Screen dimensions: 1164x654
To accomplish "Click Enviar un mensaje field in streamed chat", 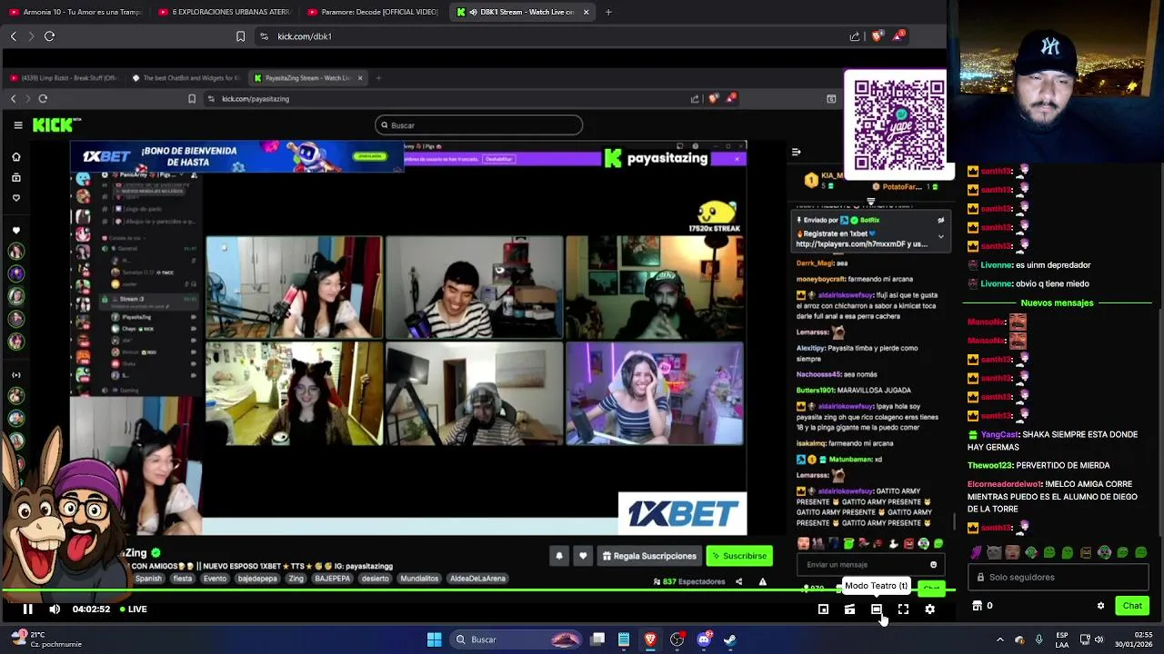I will pos(868,565).
